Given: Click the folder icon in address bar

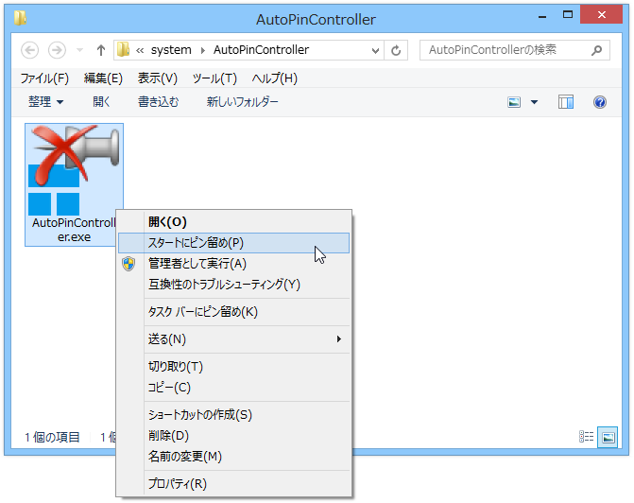Looking at the screenshot, I should [124, 50].
